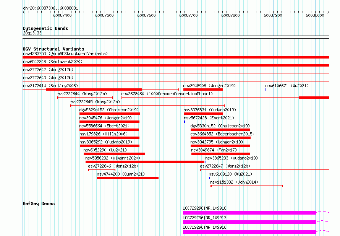Viewport: 340px width, 236px height.
Task: Click the magenta NR_109917 gene bar
Action: tap(249, 222)
